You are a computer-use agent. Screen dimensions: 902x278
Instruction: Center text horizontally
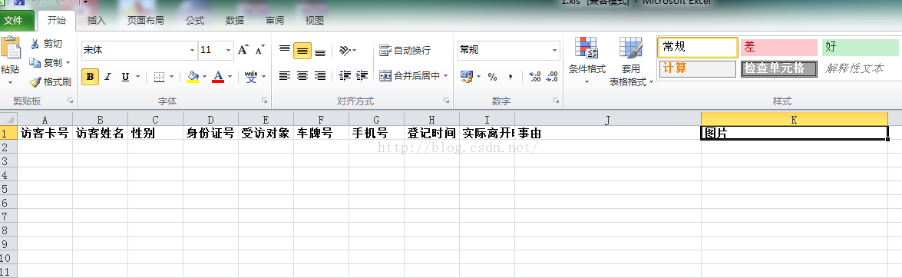[x=302, y=75]
